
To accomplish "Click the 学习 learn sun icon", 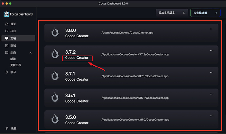I will click(7, 72).
